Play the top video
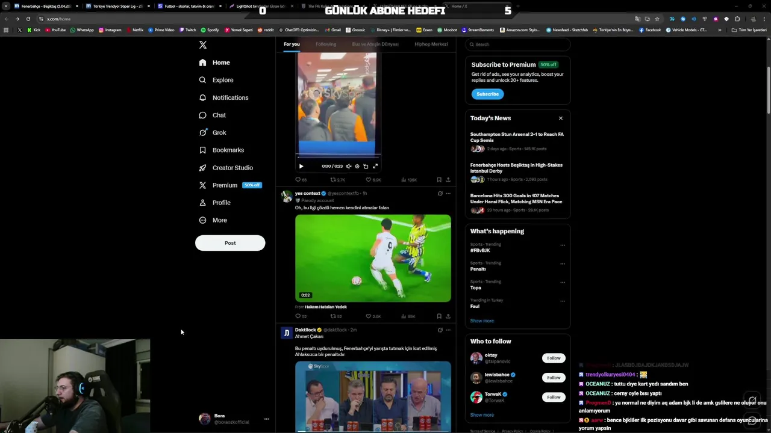Image resolution: width=771 pixels, height=433 pixels. pyautogui.click(x=301, y=167)
